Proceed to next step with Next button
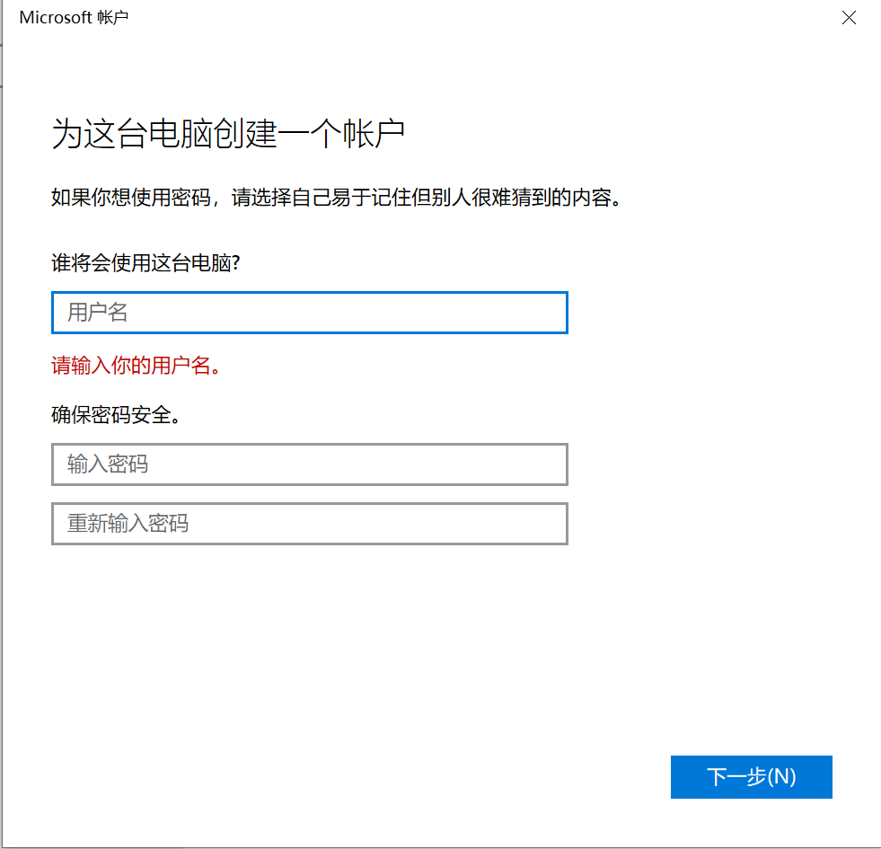This screenshot has height=849, width=881. tap(751, 777)
